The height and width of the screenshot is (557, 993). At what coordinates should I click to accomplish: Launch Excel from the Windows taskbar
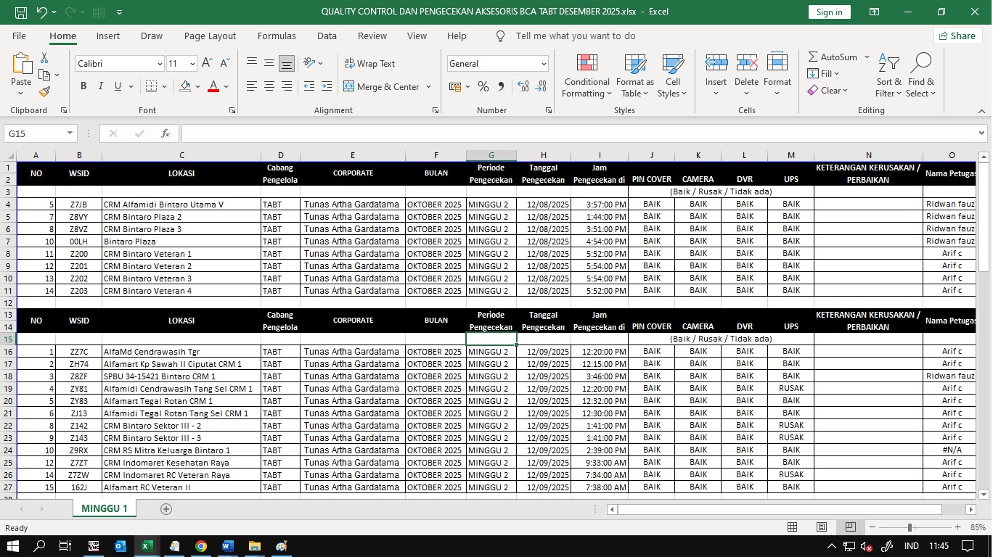coord(147,546)
